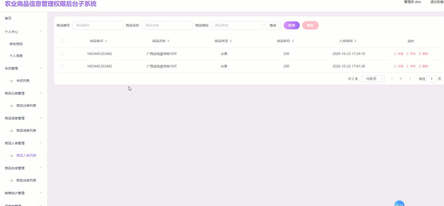Click sort arrows on 商品库存 column
The image size is (444, 206).
293,41
